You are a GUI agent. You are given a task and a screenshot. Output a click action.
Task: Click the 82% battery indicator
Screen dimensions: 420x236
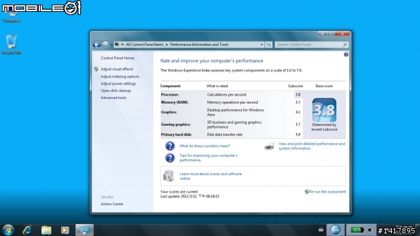coord(357,230)
